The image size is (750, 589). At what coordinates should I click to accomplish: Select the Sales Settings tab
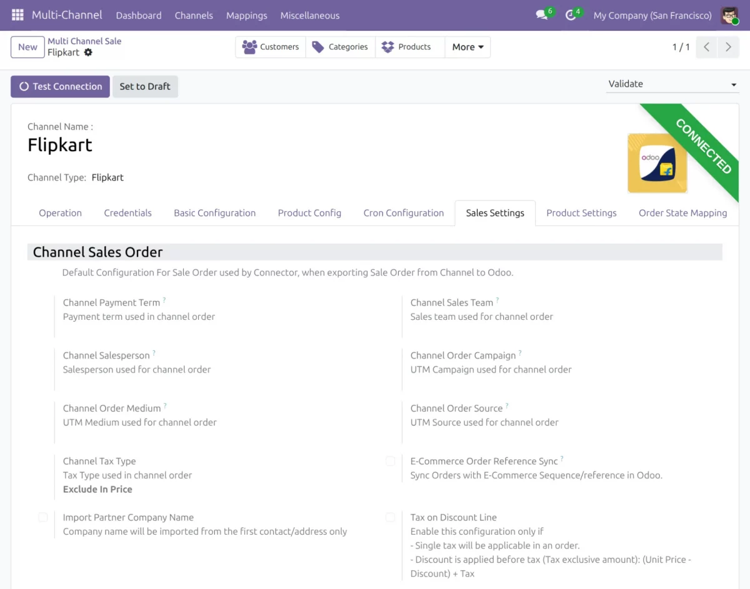click(x=495, y=213)
